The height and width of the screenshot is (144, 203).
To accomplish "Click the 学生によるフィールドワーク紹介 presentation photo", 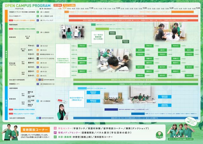I will [142, 95].
